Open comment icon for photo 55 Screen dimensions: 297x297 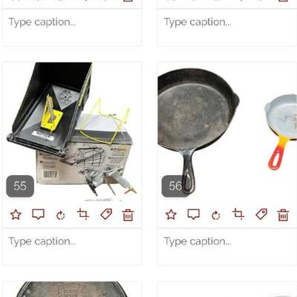click(x=39, y=215)
